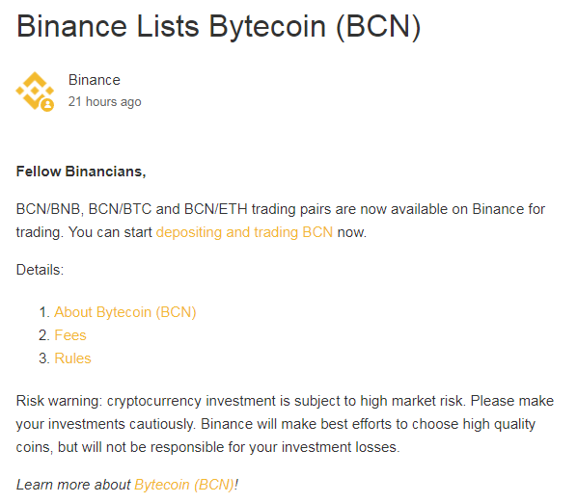
Task: Click the 'BCN/BTC' pair text
Action: [120, 209]
